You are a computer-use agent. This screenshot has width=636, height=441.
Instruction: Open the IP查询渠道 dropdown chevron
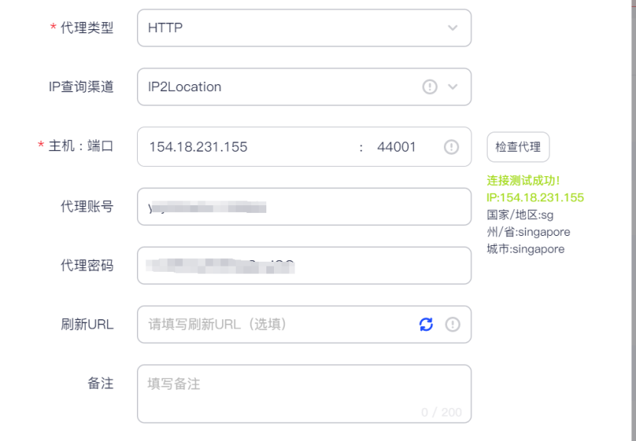pyautogui.click(x=452, y=87)
